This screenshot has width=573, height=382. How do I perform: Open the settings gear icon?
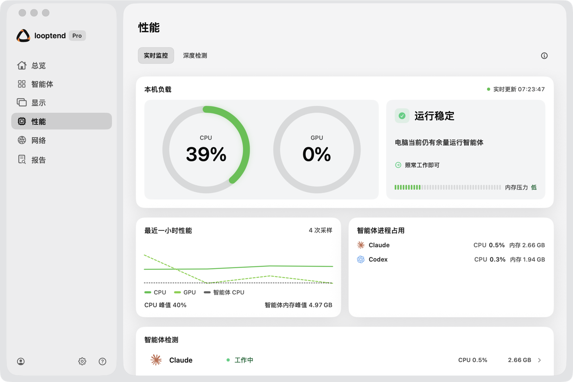point(82,361)
